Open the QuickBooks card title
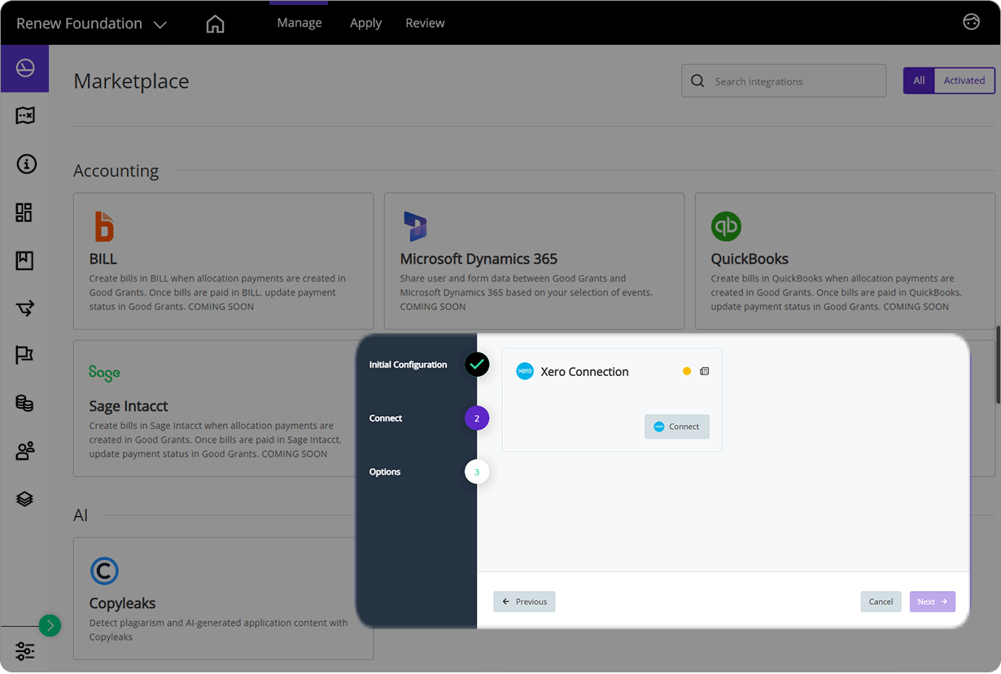Viewport: 1001px width, 674px height. click(750, 259)
